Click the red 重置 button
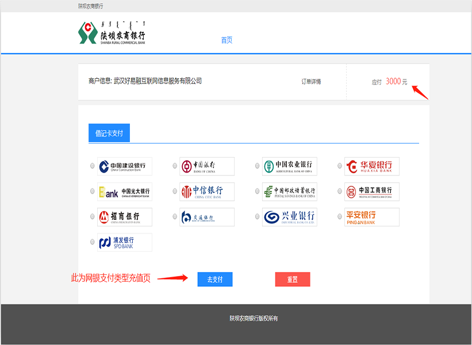This screenshot has width=472, height=345. (293, 279)
